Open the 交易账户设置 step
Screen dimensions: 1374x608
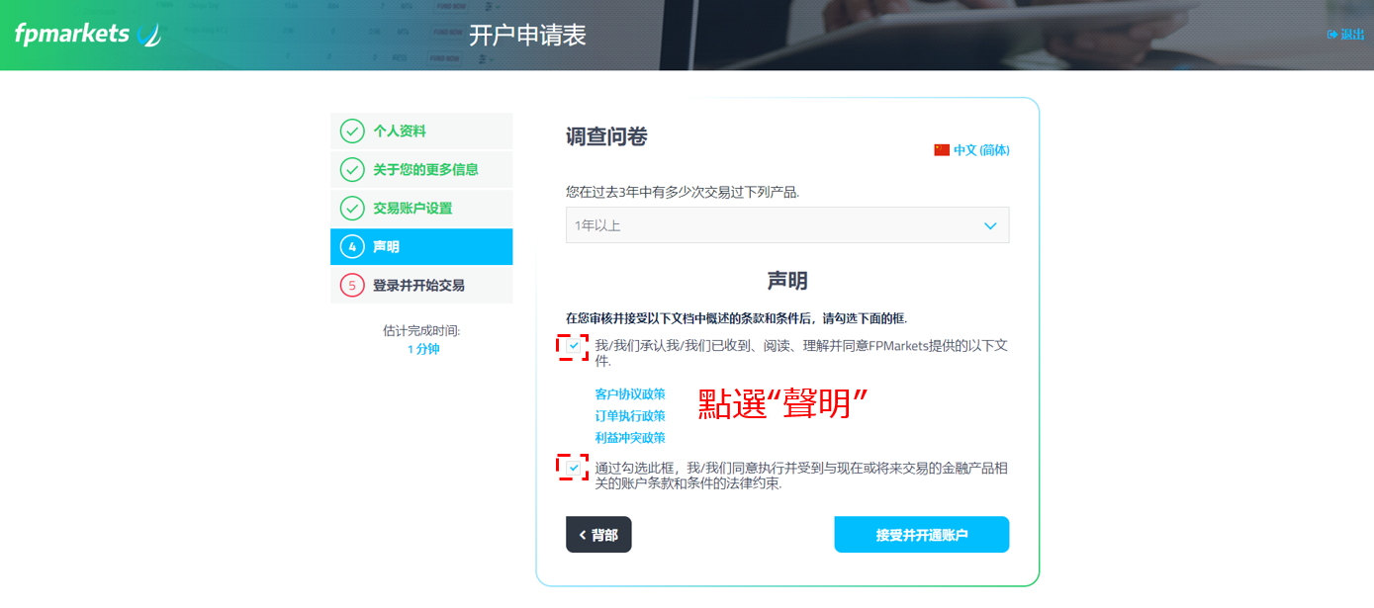coord(421,208)
